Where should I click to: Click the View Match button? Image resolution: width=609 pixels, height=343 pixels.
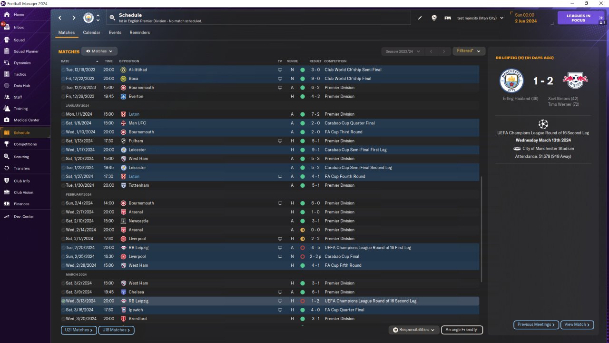(x=577, y=324)
